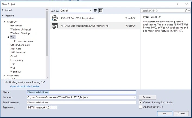Collapse the Installed node

pyautogui.click(x=3, y=16)
